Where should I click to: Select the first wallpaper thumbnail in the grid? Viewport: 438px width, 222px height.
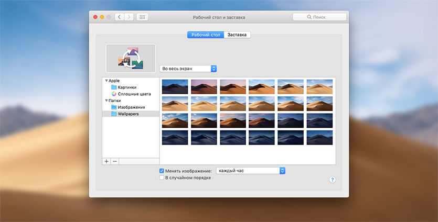coord(175,86)
